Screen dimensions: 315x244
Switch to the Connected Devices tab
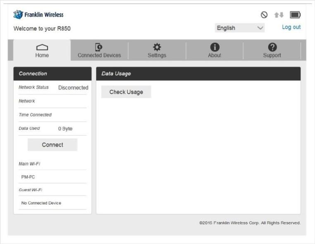click(x=99, y=50)
